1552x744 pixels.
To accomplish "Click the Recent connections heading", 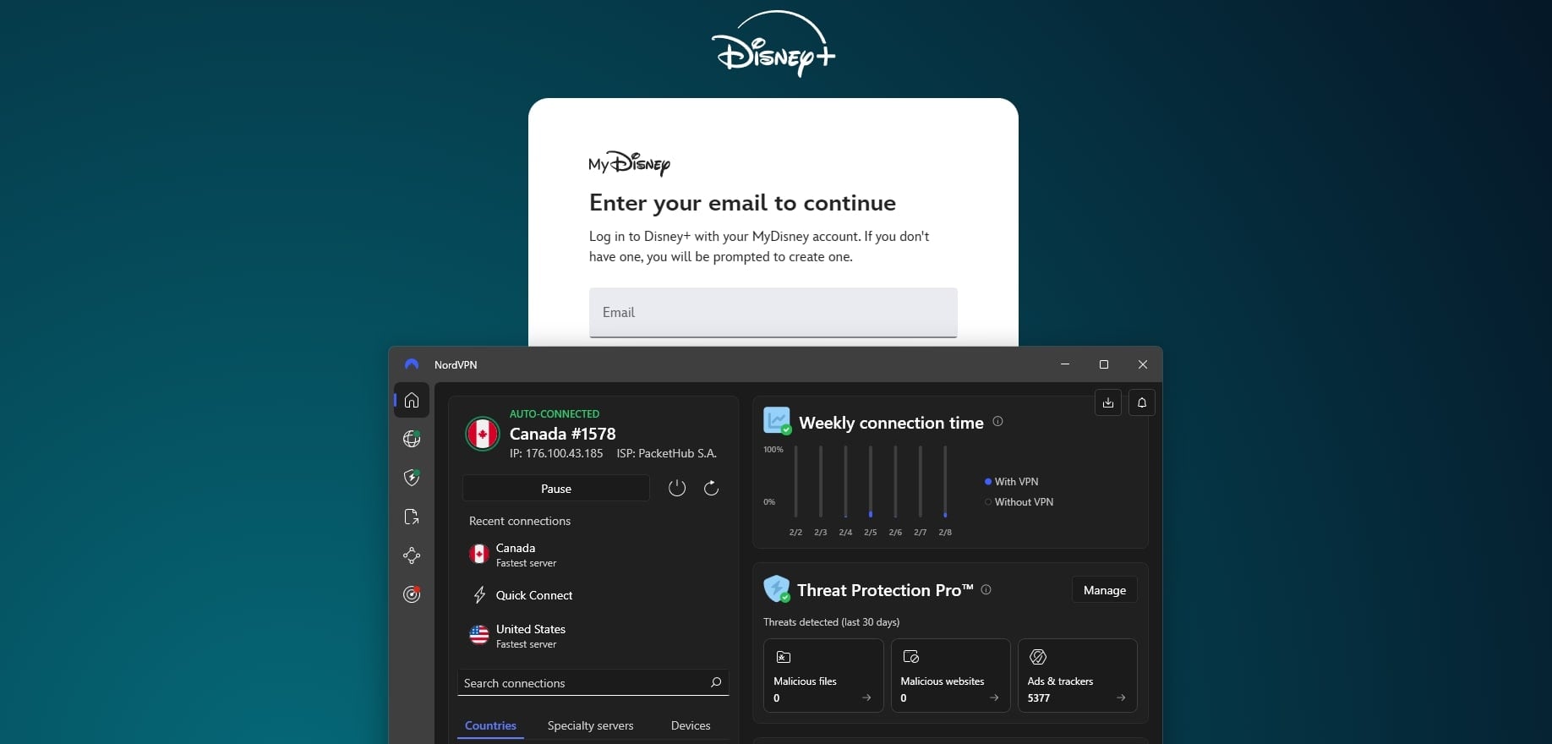I will (x=520, y=521).
